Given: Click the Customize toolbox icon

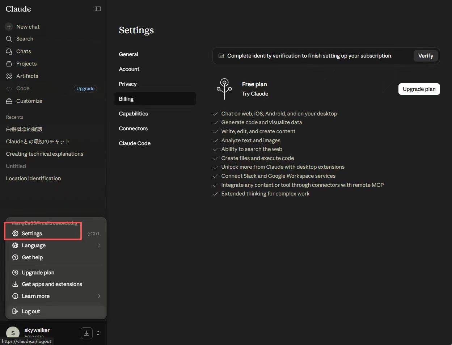Looking at the screenshot, I should click(9, 101).
